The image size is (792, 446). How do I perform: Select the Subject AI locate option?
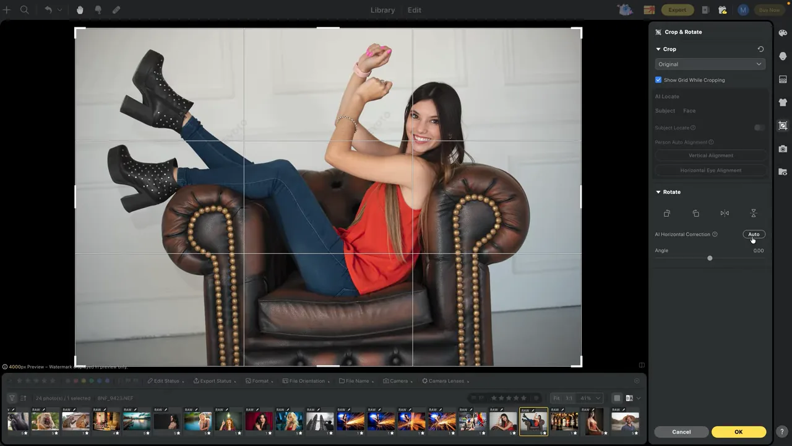pyautogui.click(x=665, y=111)
